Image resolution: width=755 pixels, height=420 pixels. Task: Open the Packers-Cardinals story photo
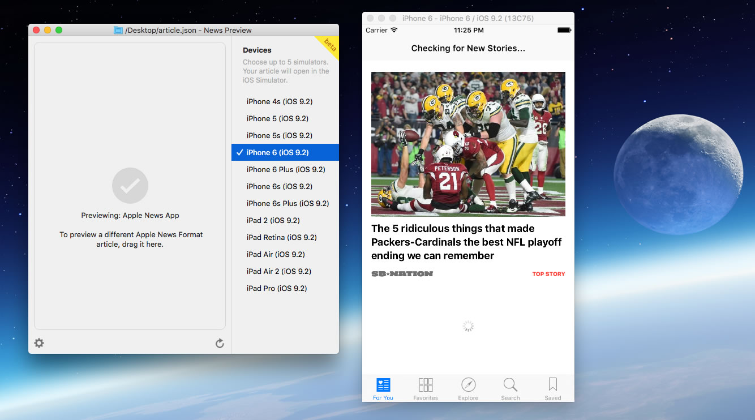[x=468, y=144]
